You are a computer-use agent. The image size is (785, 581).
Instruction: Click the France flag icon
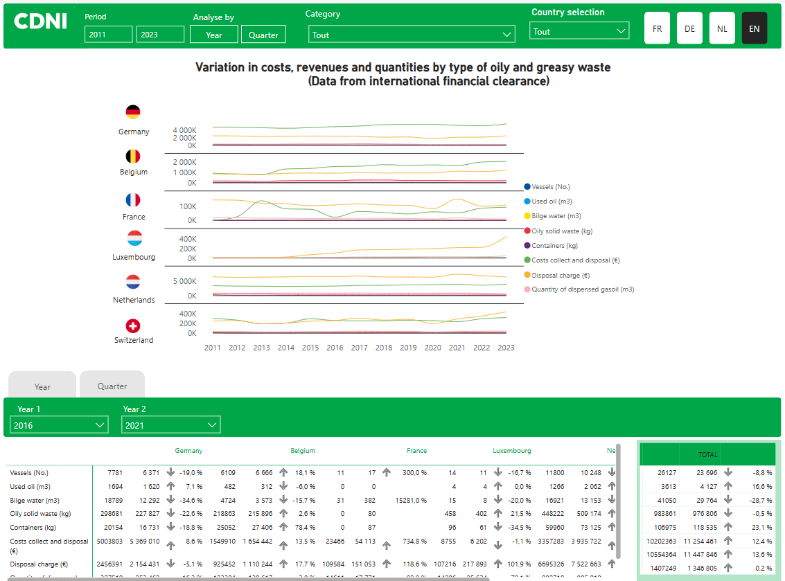132,200
